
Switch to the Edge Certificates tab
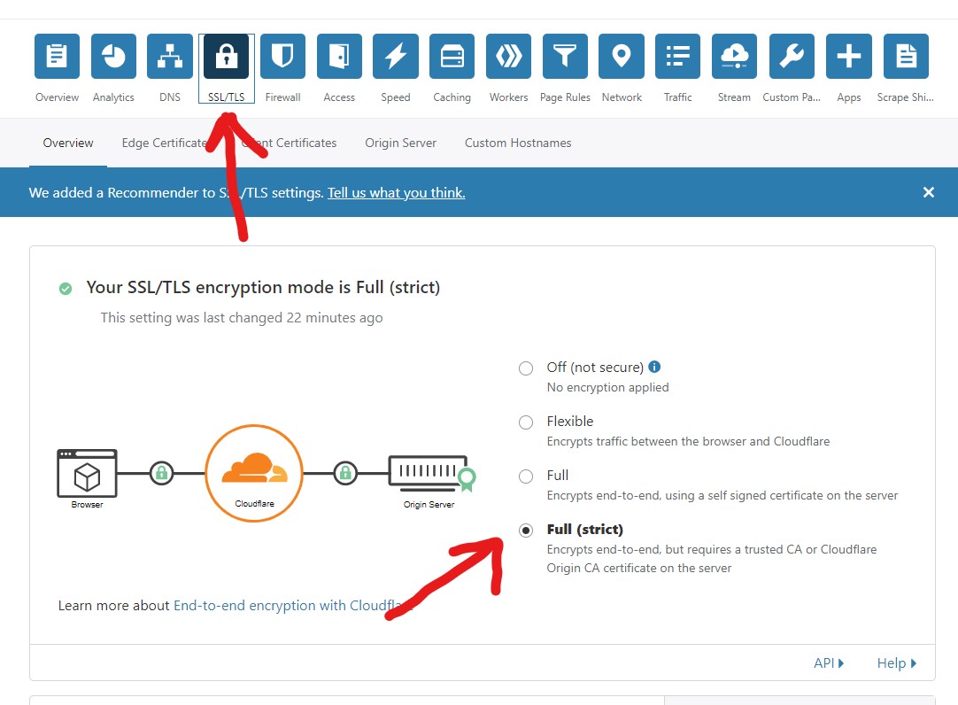pyautogui.click(x=165, y=143)
